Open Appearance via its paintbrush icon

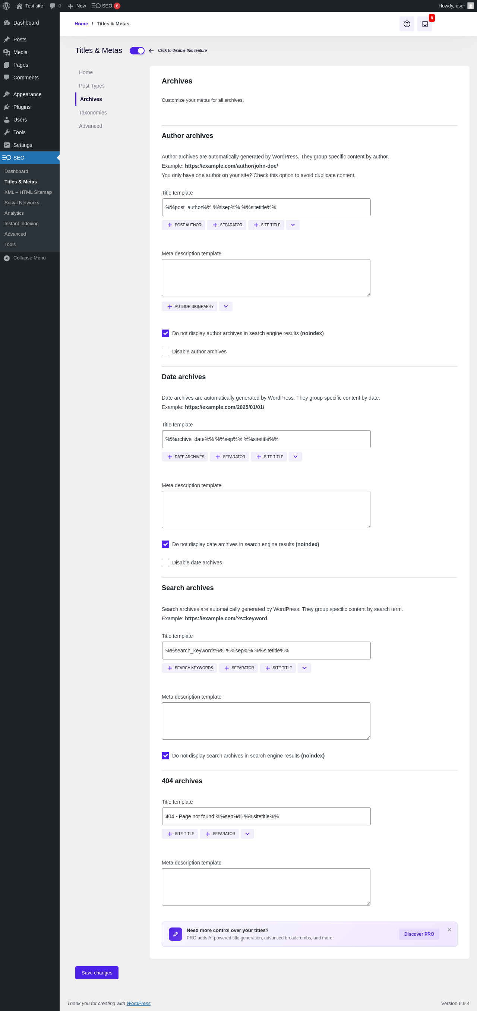tap(7, 94)
